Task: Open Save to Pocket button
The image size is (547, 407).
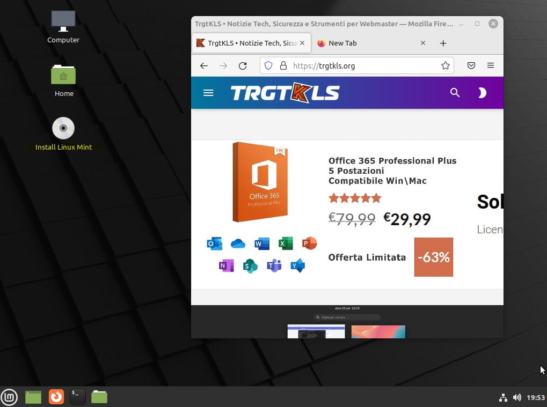Action: 471,65
